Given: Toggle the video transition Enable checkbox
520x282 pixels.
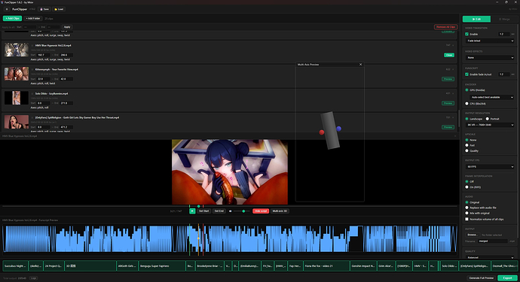Looking at the screenshot, I should pos(467,34).
